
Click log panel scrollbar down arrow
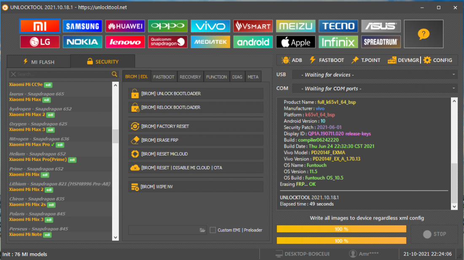pyautogui.click(x=454, y=207)
